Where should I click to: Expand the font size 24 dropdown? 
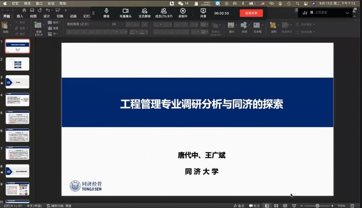tap(122, 24)
